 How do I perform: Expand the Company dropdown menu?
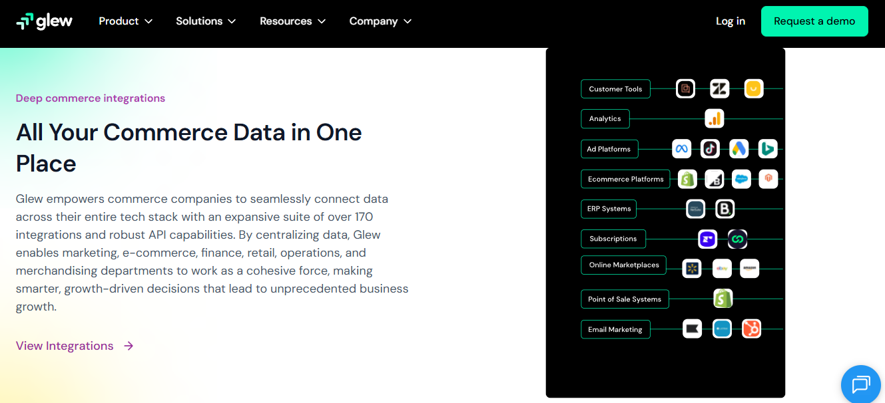click(380, 21)
